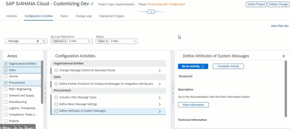Open the Deployment Targets tab

click(112, 16)
